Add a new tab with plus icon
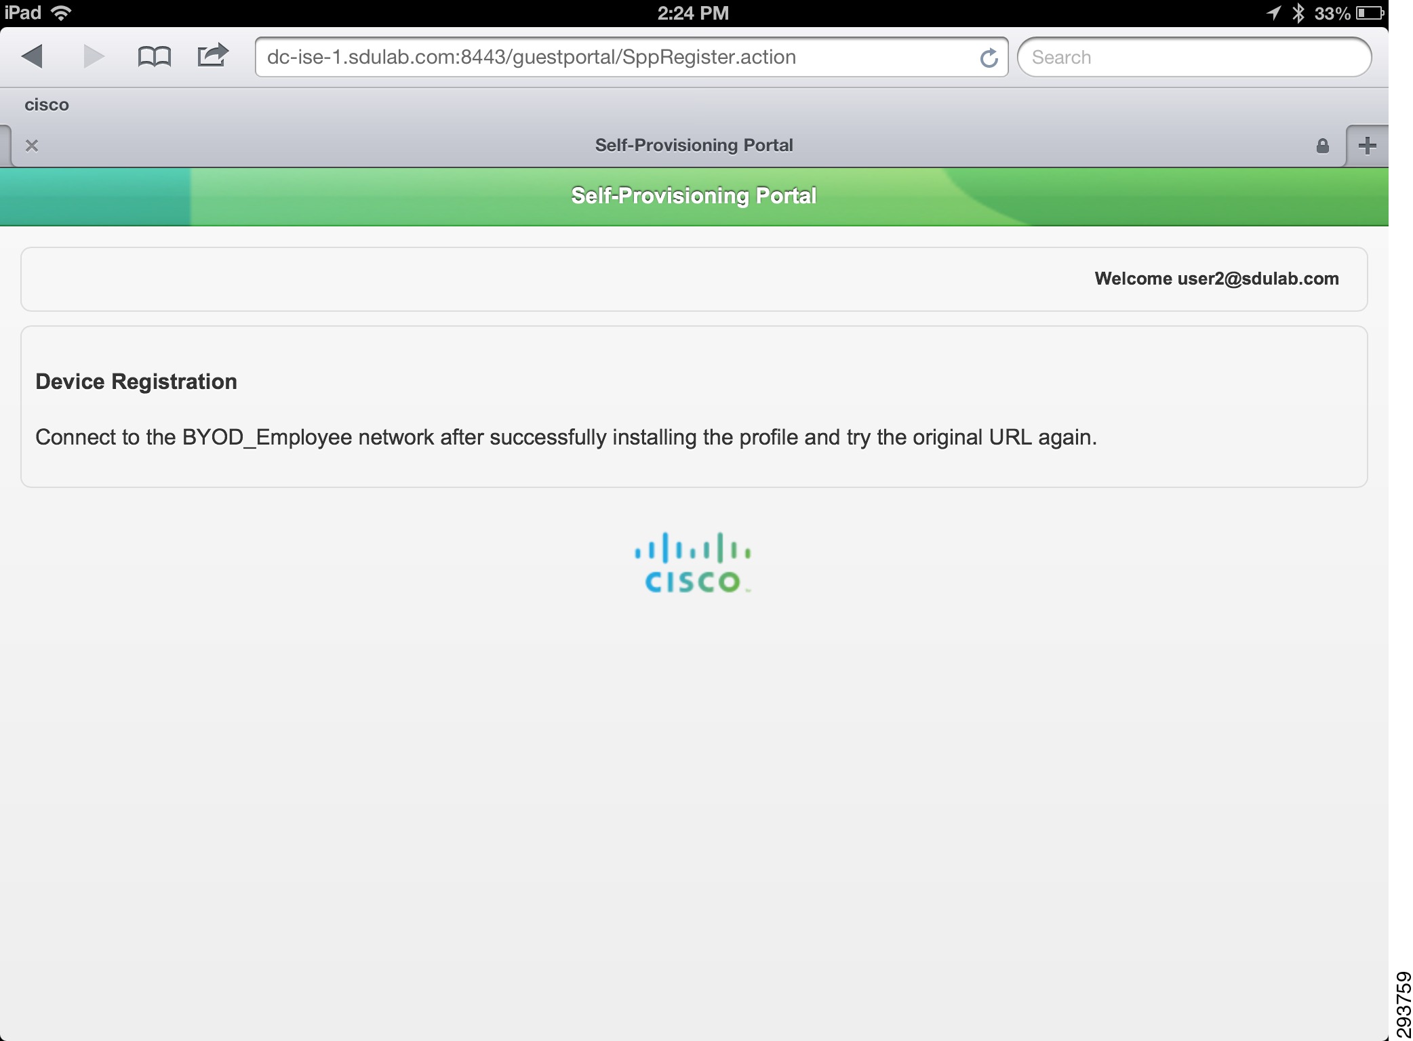This screenshot has height=1041, width=1413. [1367, 145]
